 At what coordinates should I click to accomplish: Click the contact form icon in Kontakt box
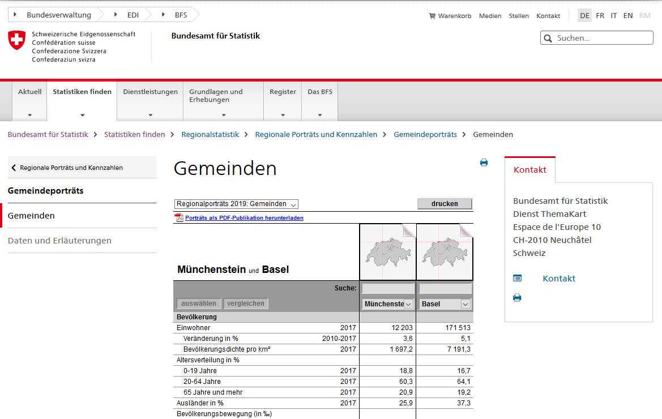coord(517,278)
